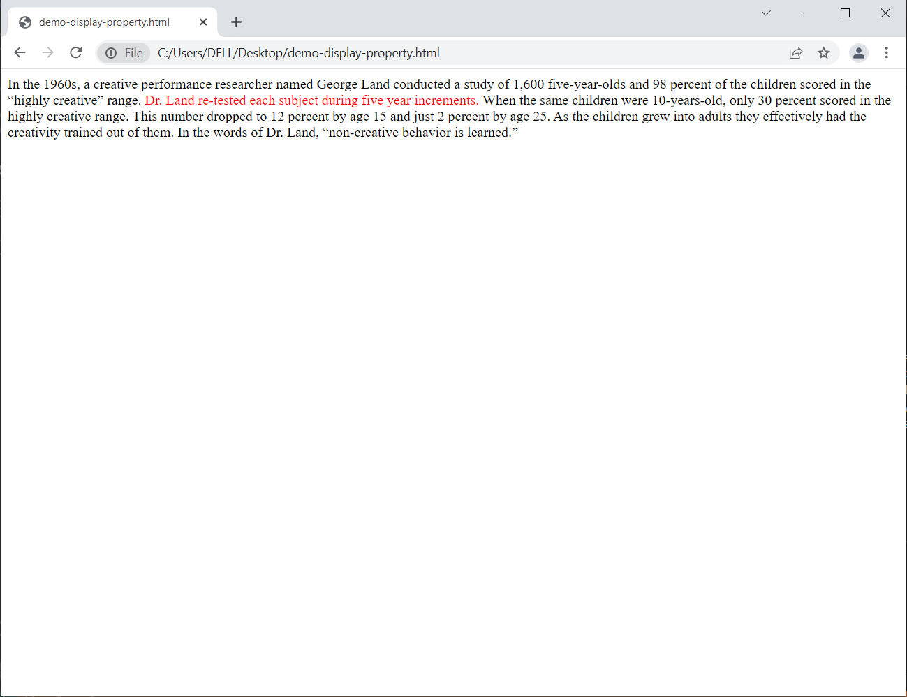This screenshot has width=907, height=697.
Task: Maximize the browser window
Action: pos(845,13)
